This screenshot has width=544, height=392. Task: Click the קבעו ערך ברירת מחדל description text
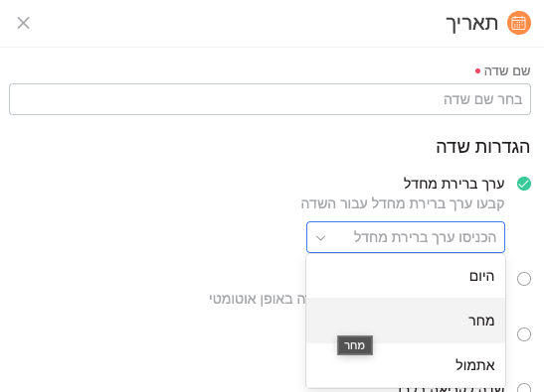(403, 203)
